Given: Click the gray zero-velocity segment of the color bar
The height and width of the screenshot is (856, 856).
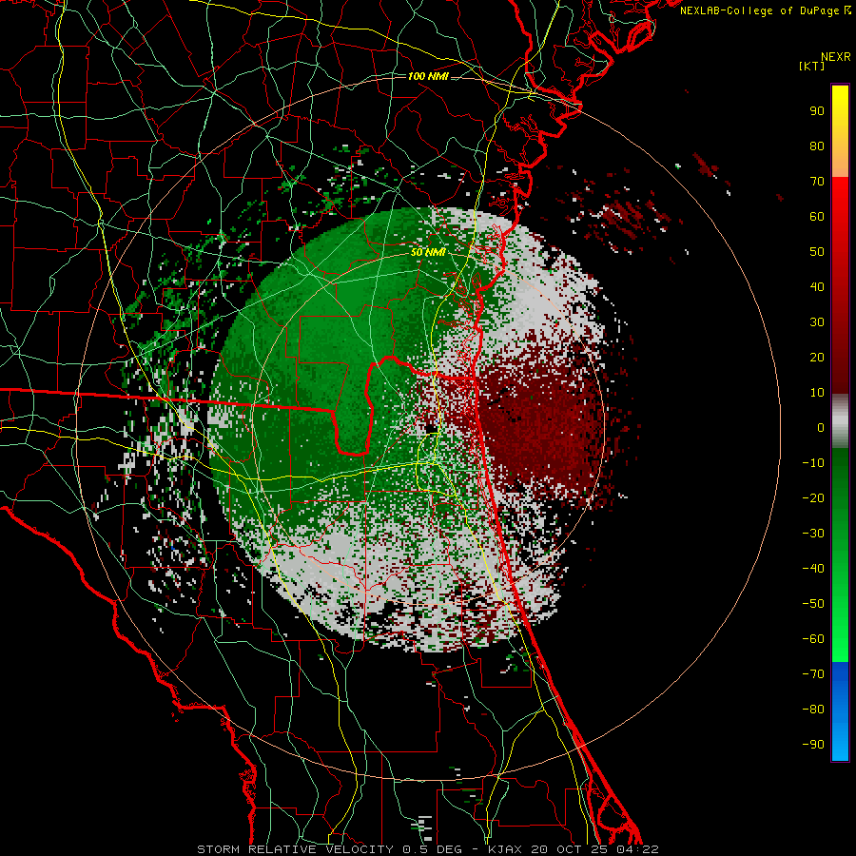Looking at the screenshot, I should [840, 421].
